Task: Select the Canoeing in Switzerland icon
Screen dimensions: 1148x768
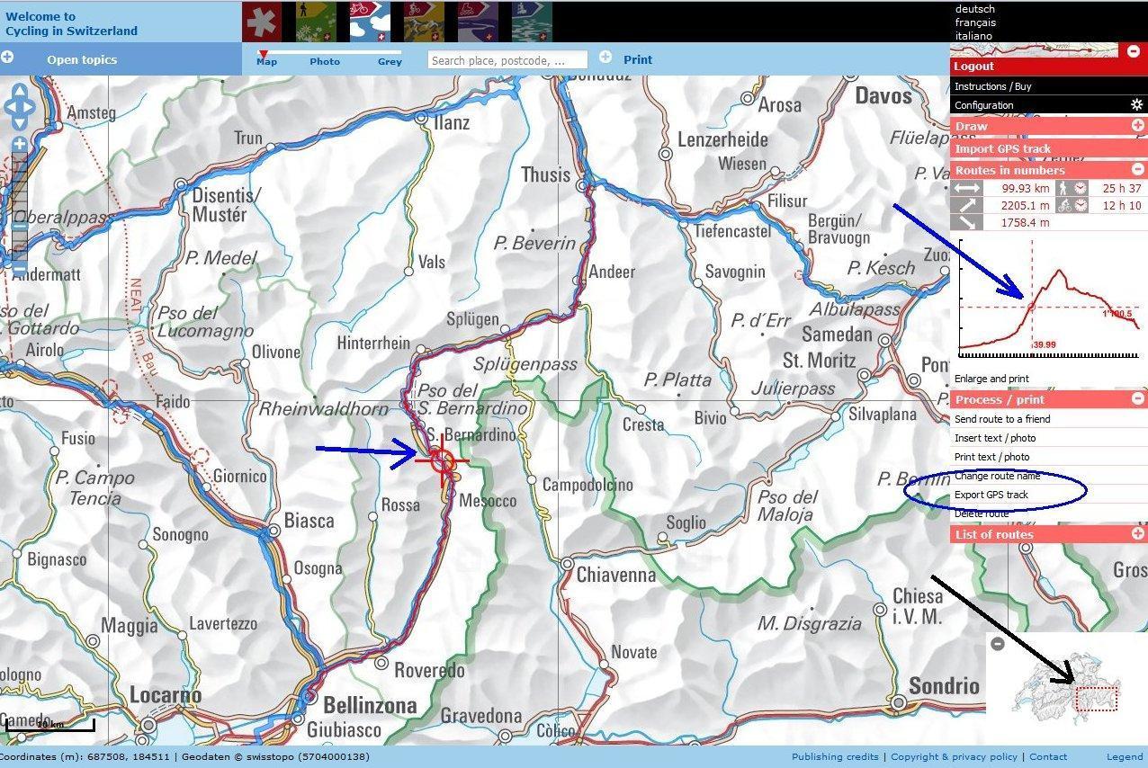Action: [532, 22]
